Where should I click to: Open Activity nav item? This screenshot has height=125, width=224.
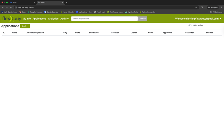64,19
